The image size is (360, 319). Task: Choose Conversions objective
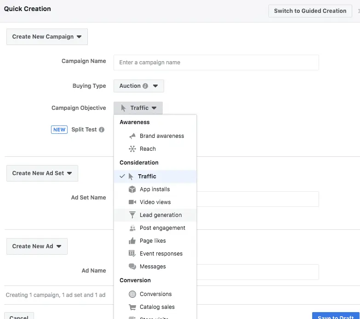[155, 294]
